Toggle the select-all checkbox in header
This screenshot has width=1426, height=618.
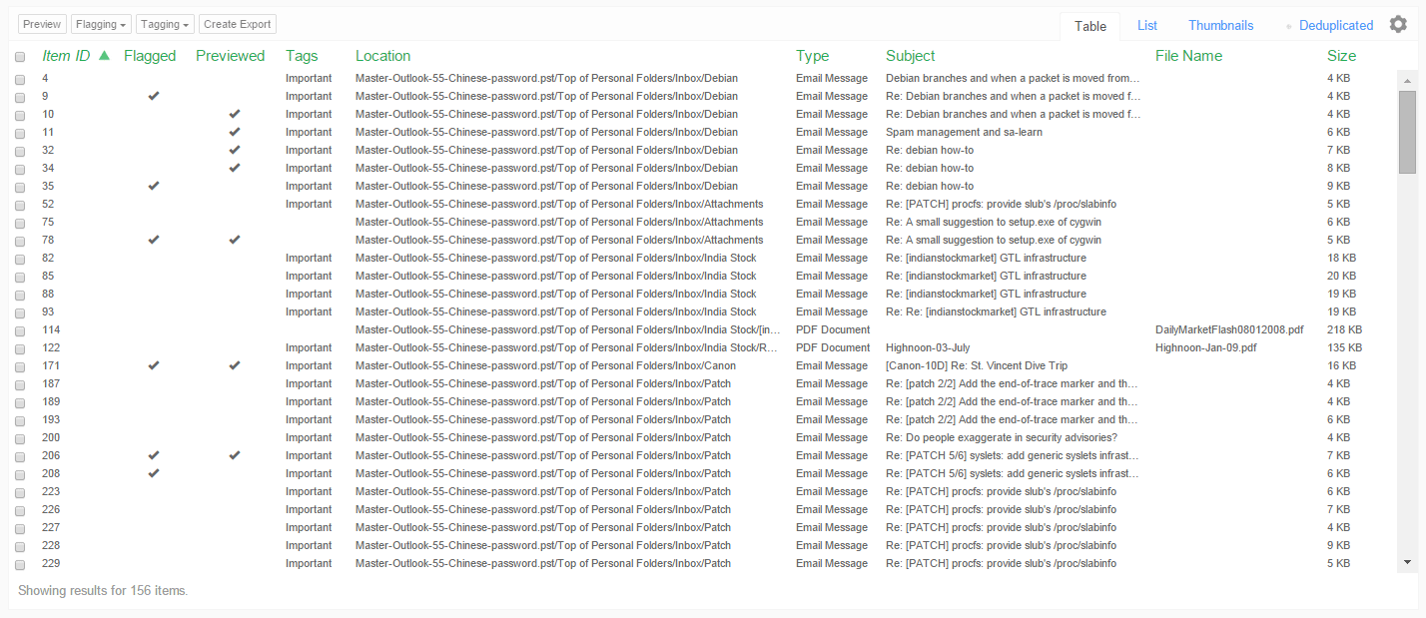[20, 57]
